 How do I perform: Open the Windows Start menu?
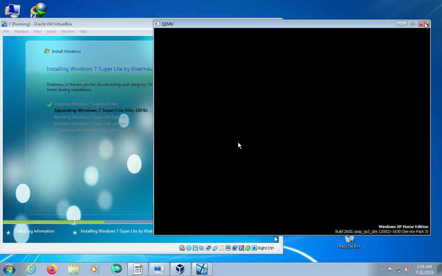click(x=9, y=269)
